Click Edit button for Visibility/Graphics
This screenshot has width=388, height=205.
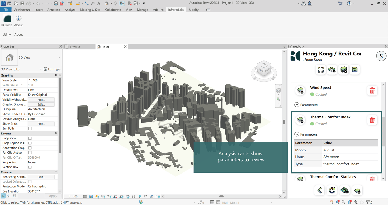coord(41,100)
